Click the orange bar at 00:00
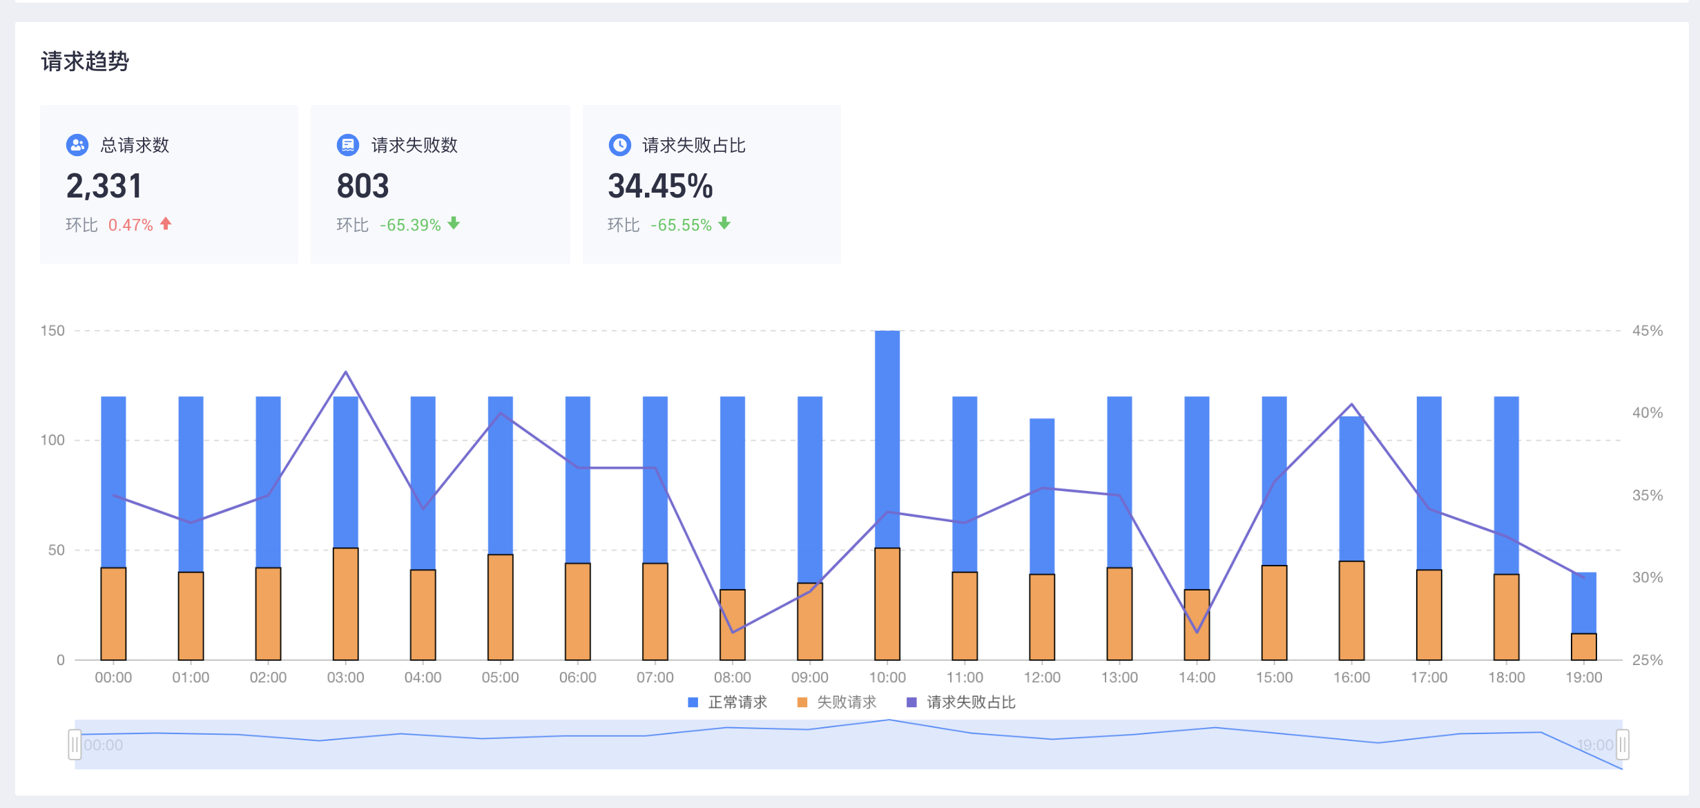This screenshot has height=808, width=1700. point(113,614)
